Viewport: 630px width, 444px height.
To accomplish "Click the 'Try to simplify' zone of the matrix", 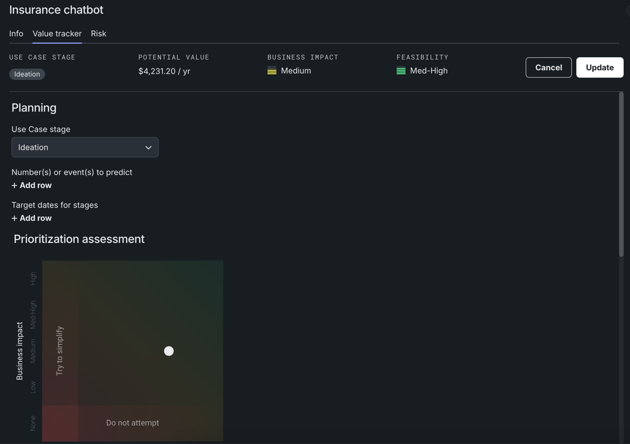I will [x=59, y=351].
